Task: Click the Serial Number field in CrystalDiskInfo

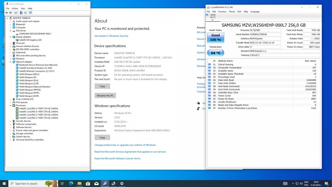Action: pos(265,34)
